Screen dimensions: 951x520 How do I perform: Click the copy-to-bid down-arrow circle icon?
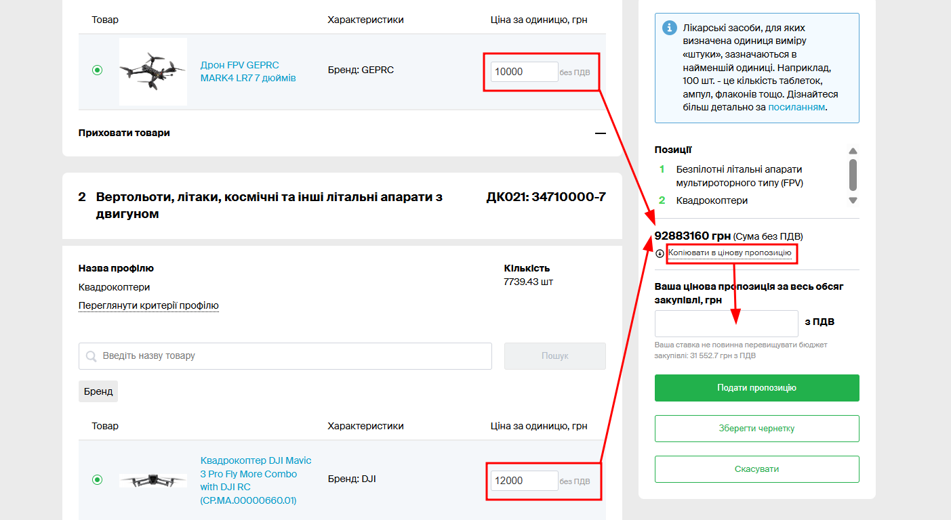[660, 254]
